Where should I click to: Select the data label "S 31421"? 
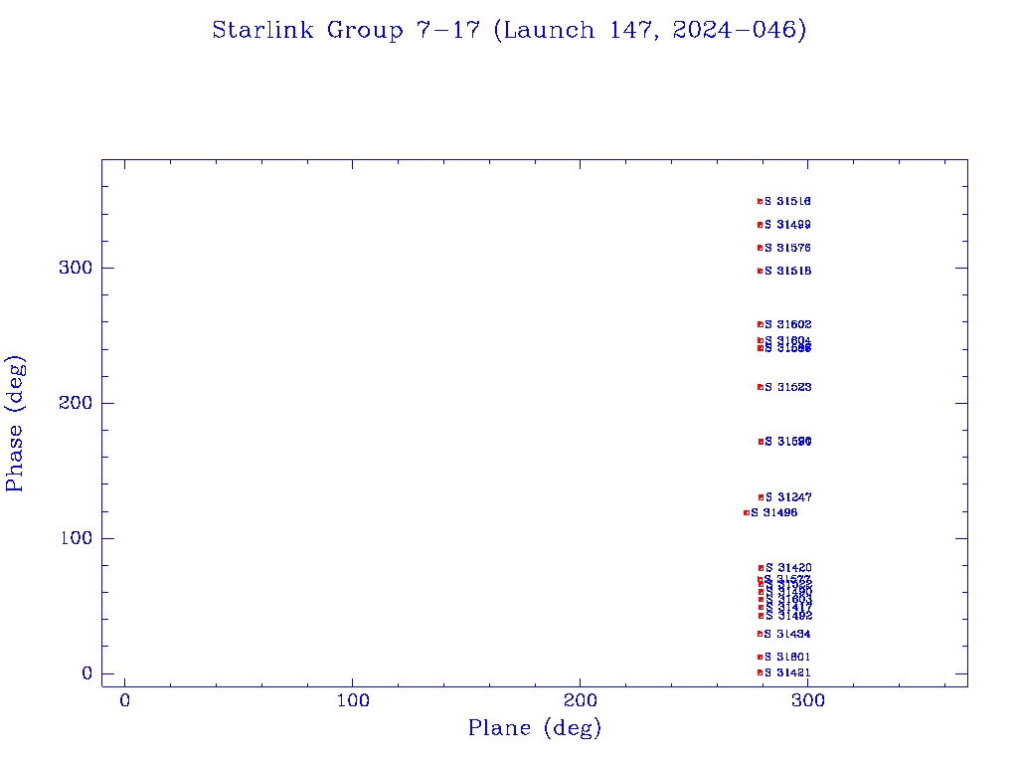[x=787, y=672]
